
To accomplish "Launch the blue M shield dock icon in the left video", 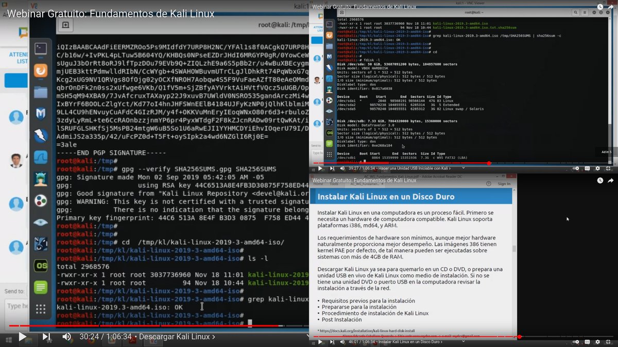I will [x=41, y=114].
